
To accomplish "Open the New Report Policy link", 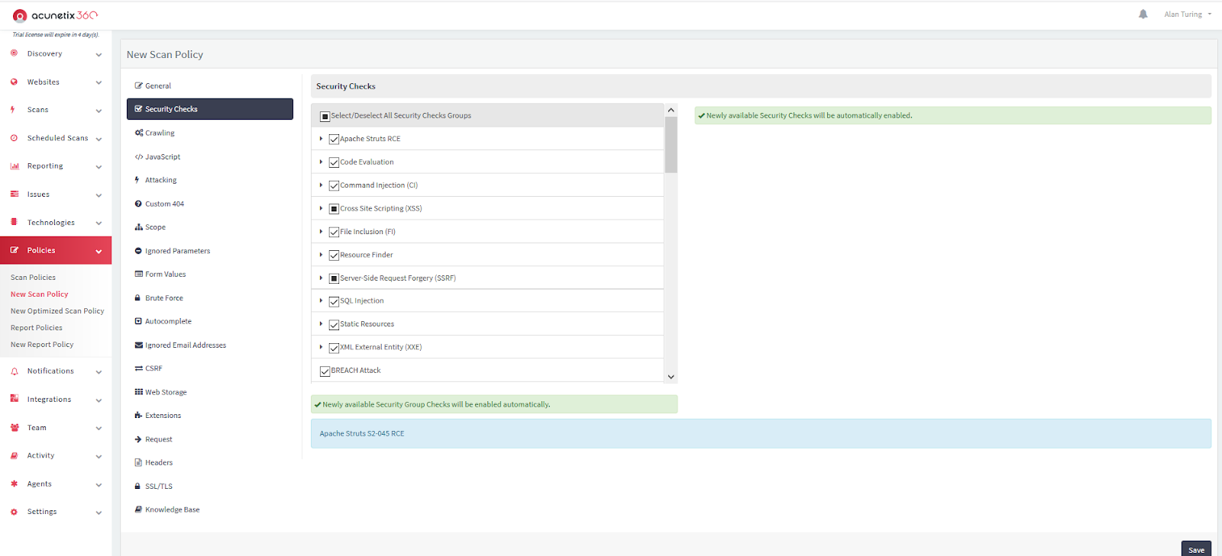I will [42, 345].
